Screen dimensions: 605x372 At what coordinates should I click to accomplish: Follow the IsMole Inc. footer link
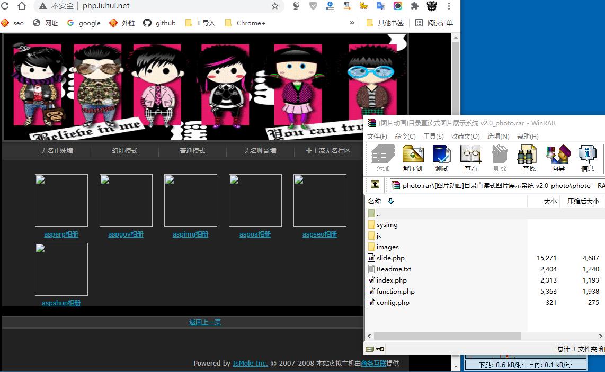point(250,363)
